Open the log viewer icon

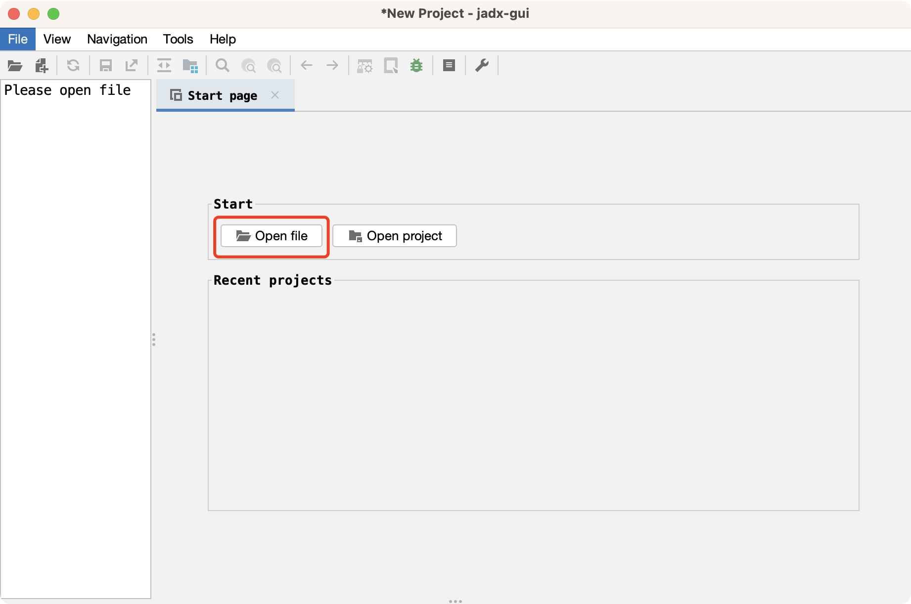tap(449, 66)
